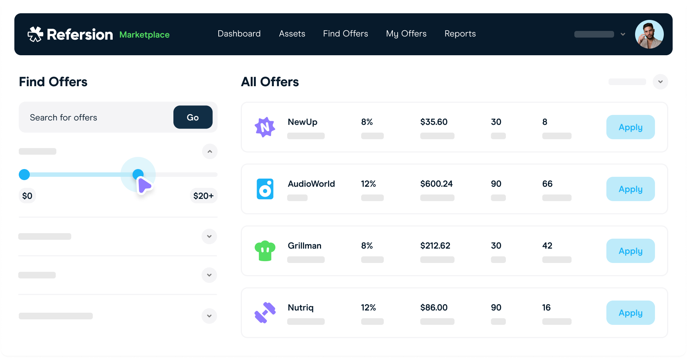Click the $20+ maximum price label
687x358 pixels.
pos(204,196)
